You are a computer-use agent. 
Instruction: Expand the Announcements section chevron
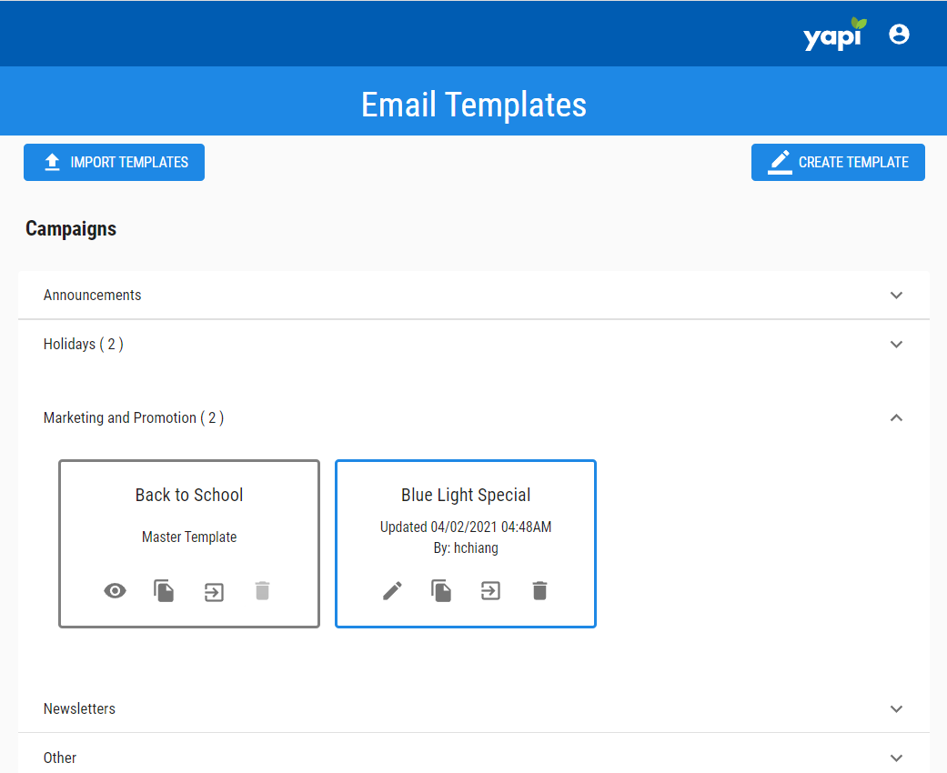coord(896,296)
